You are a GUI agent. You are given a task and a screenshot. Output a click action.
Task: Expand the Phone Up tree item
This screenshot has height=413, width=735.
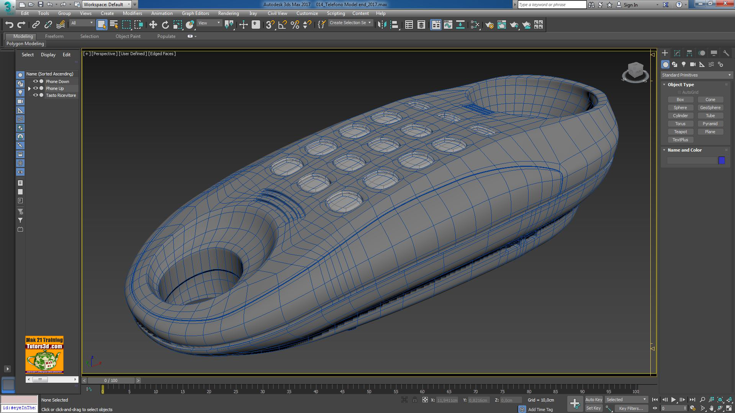coord(29,88)
